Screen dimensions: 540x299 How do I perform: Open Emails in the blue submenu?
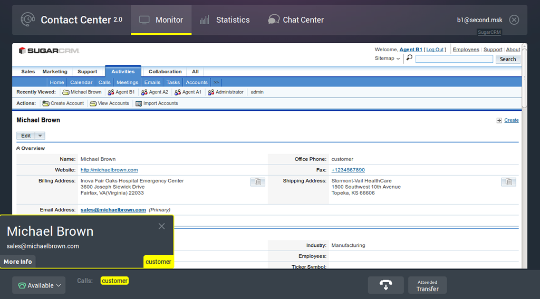[x=152, y=82]
